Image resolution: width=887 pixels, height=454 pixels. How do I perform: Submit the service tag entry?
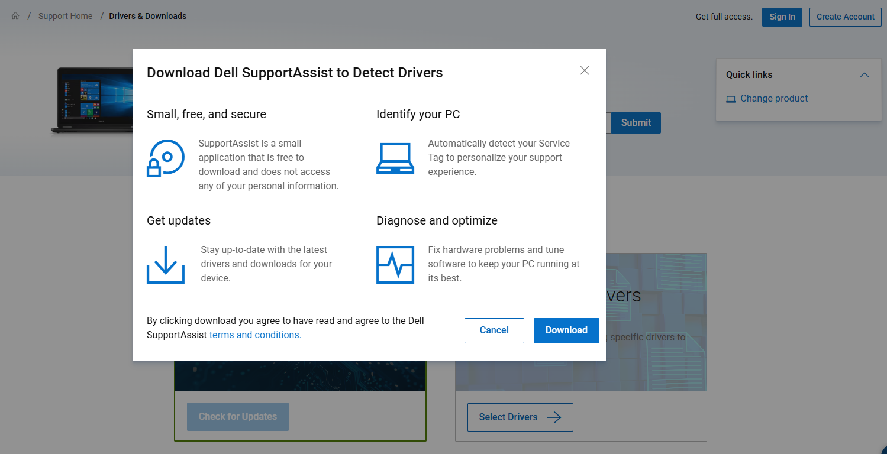pyautogui.click(x=636, y=123)
